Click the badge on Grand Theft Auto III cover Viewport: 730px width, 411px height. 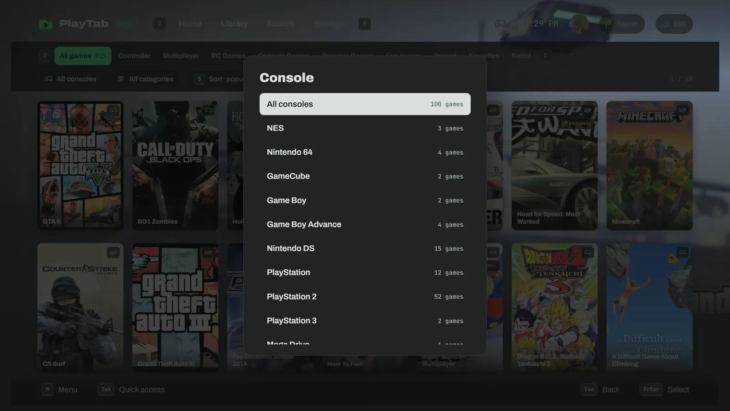coord(208,252)
